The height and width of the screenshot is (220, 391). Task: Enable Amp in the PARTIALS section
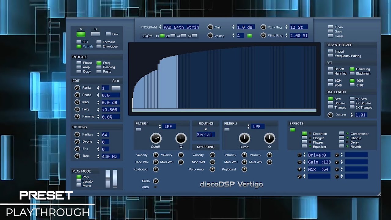coord(79,67)
